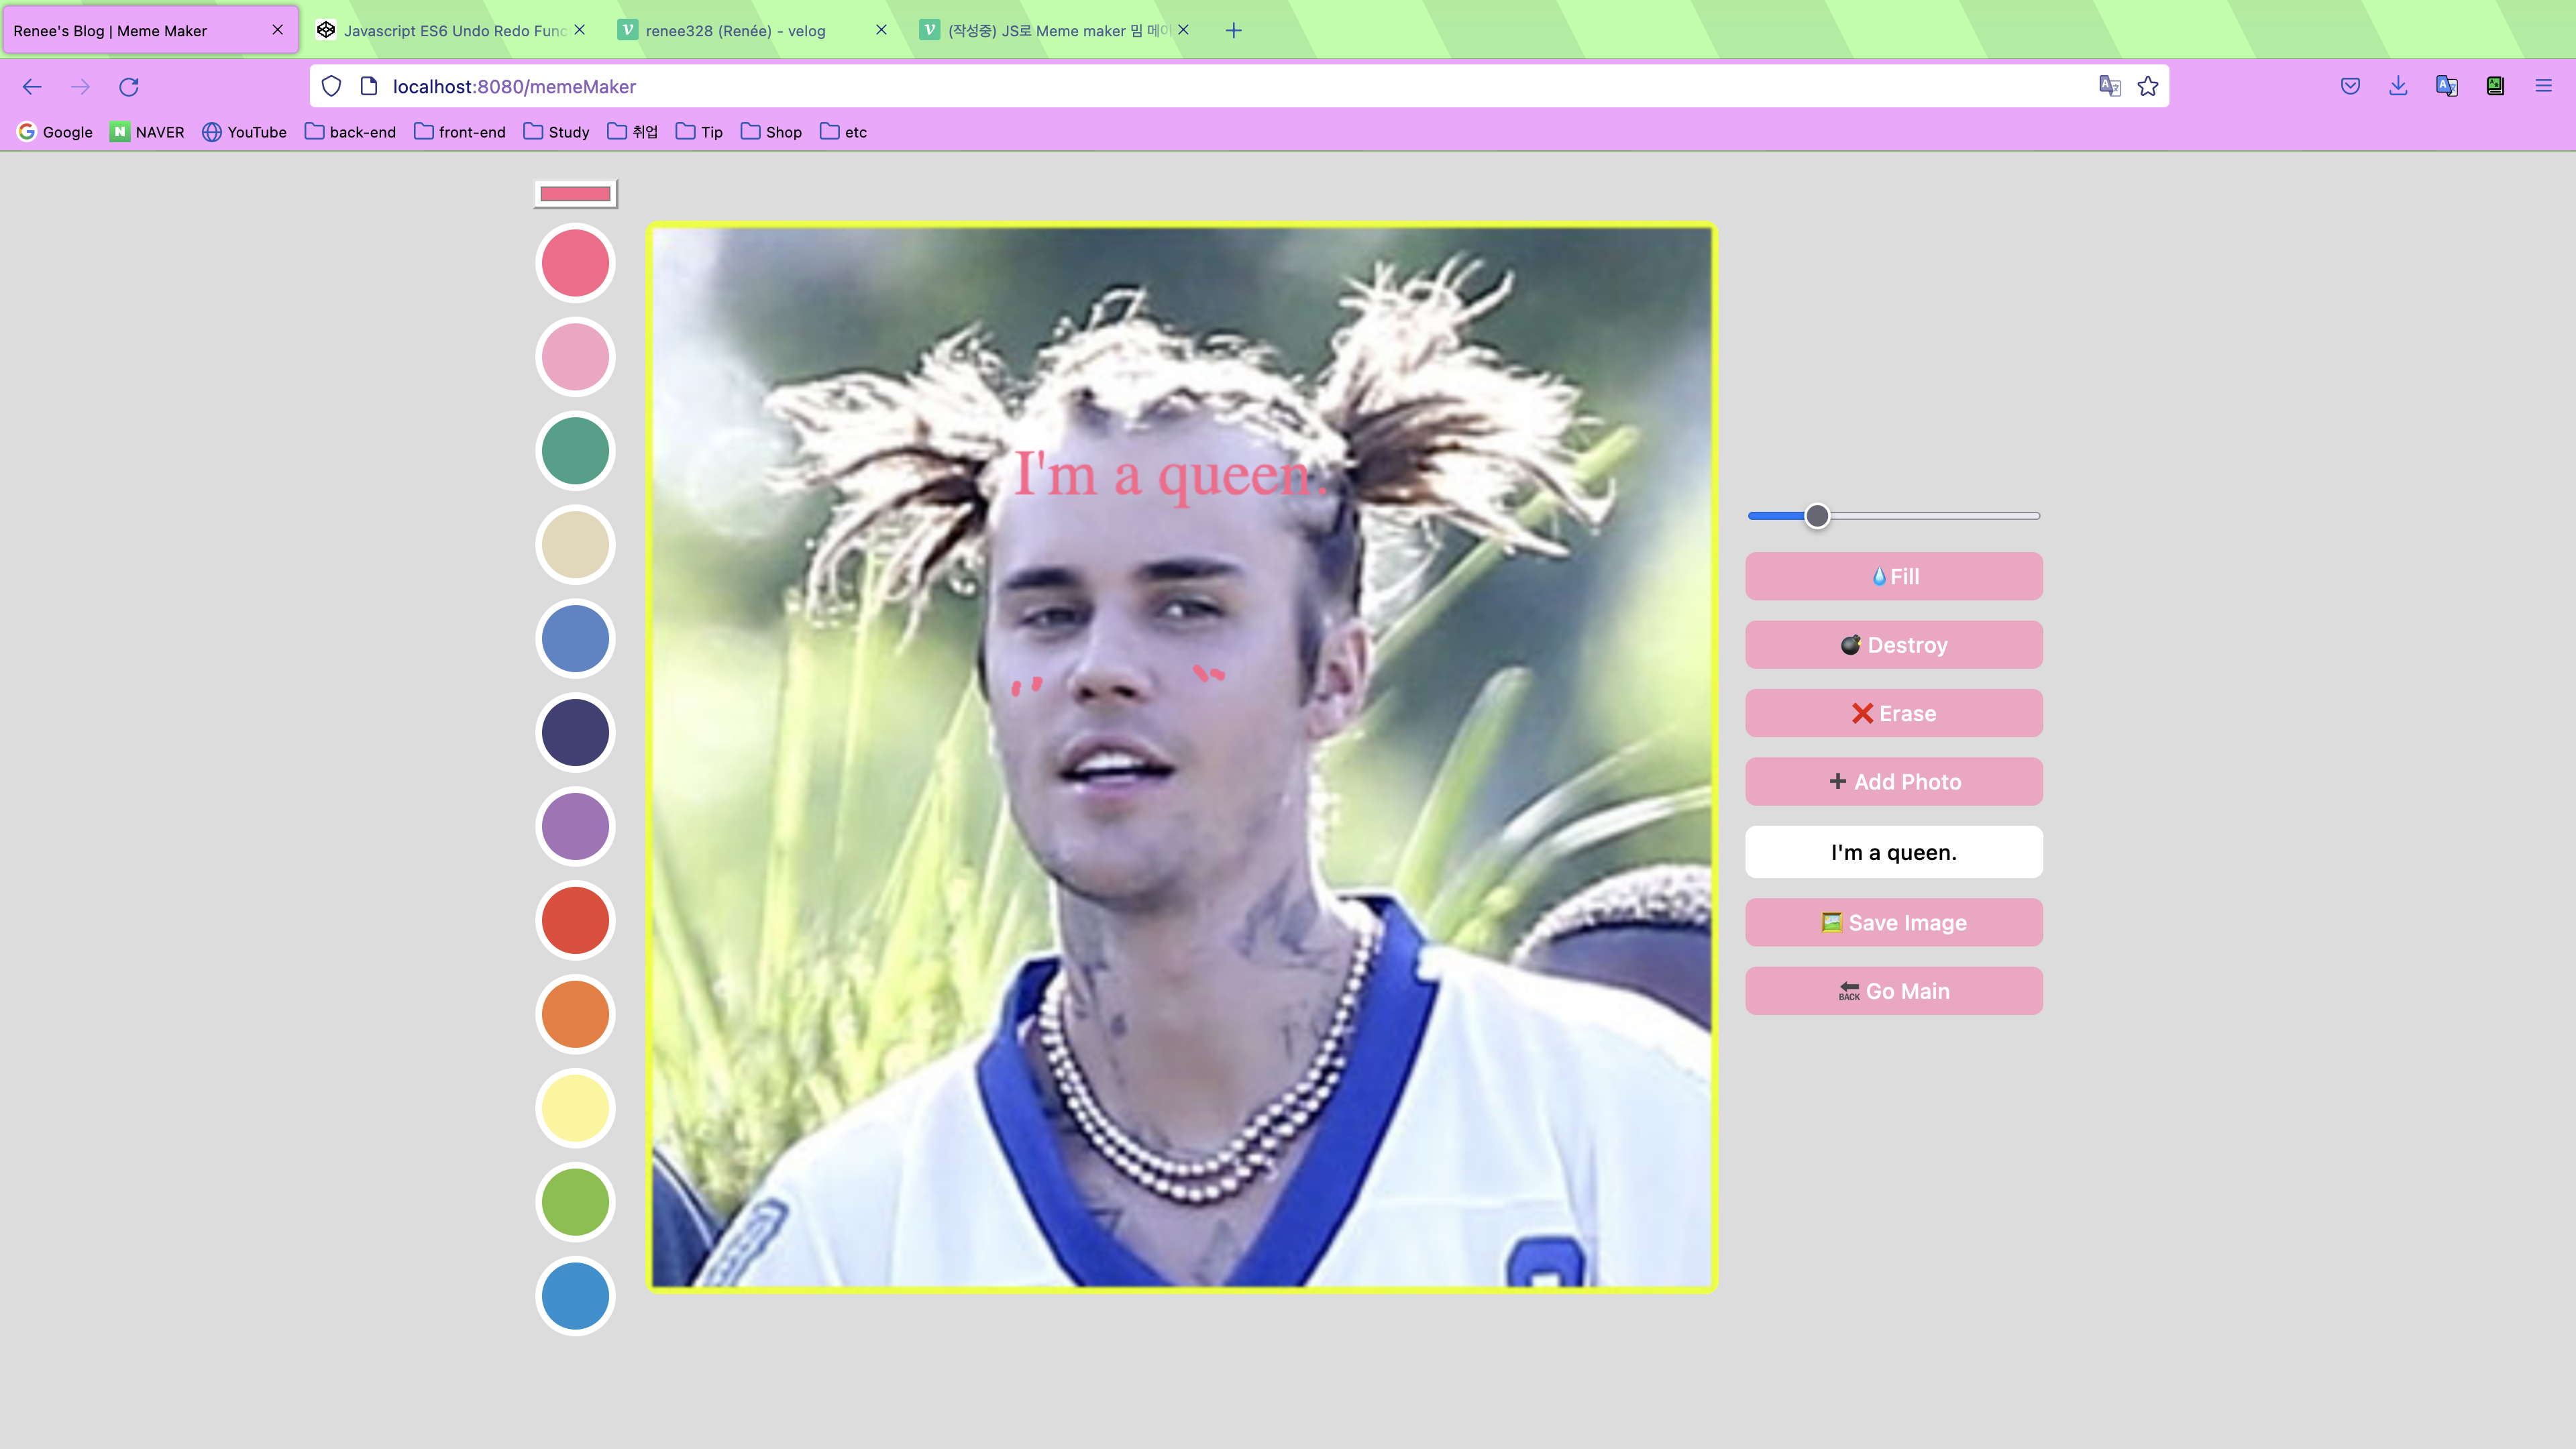Viewport: 2576px width, 1449px height.
Task: Click the Save Image button
Action: [x=1894, y=922]
